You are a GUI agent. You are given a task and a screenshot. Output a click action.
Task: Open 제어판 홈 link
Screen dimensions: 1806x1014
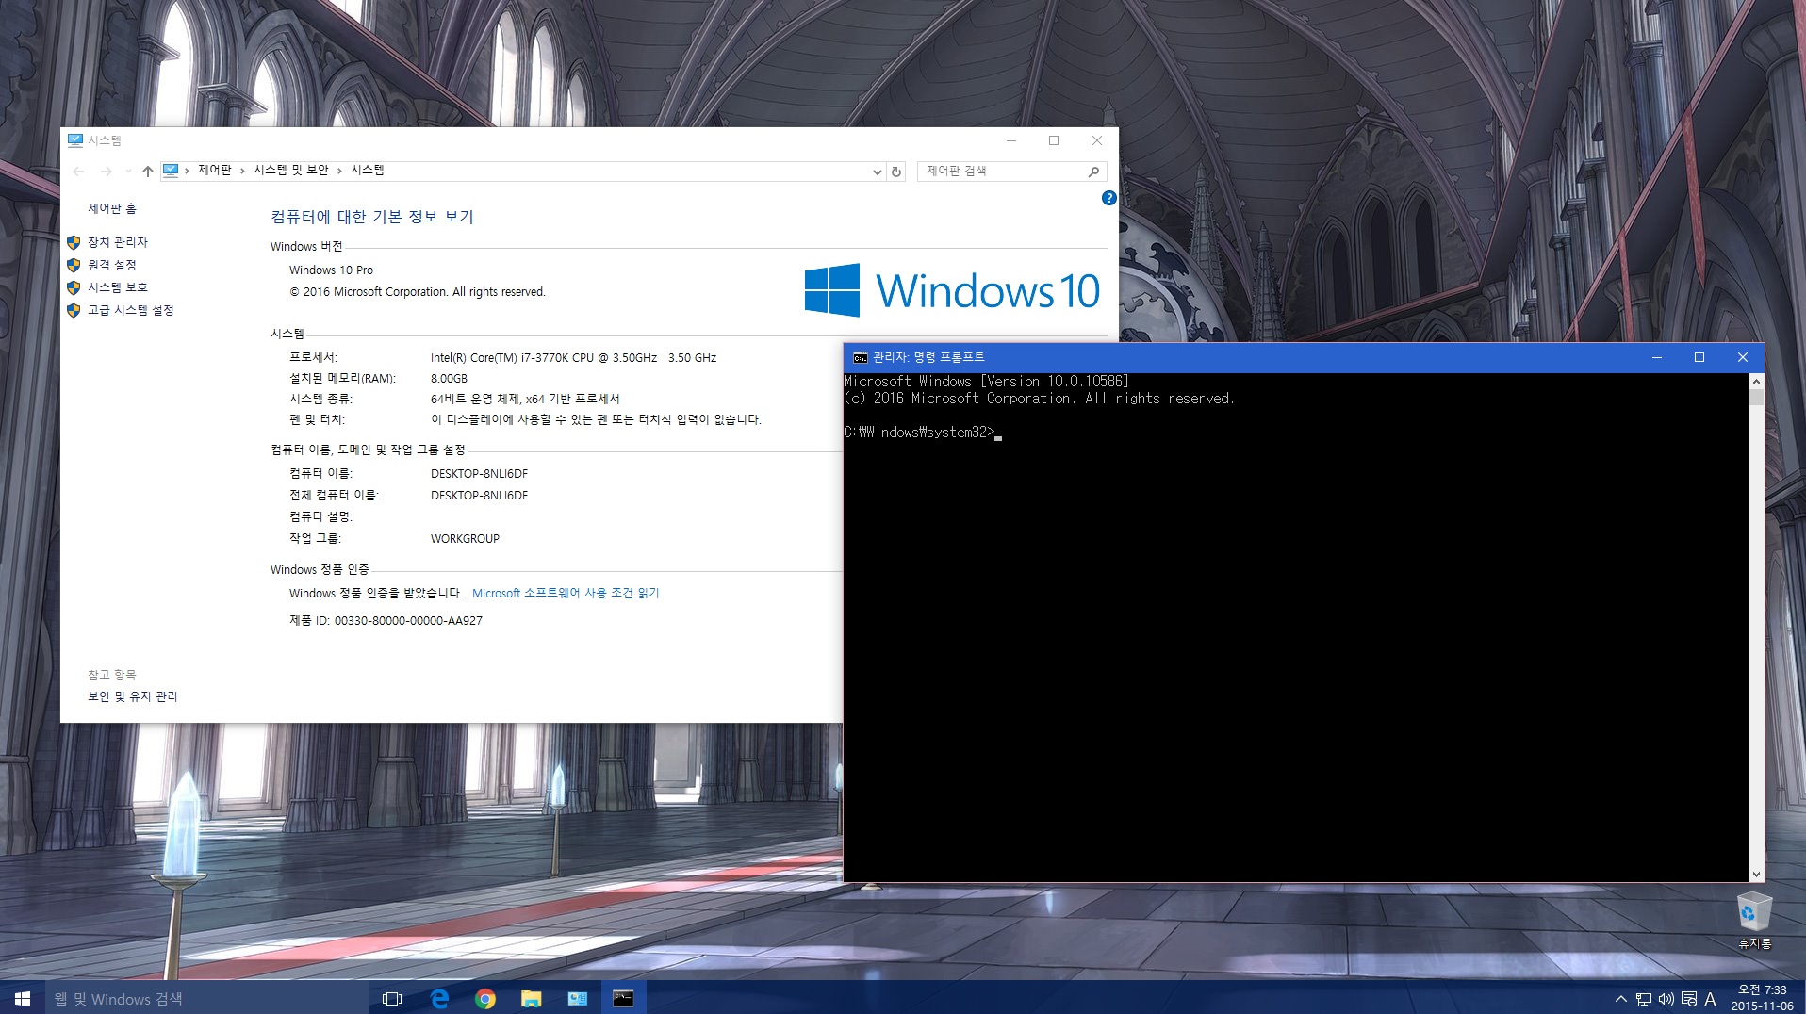[112, 208]
